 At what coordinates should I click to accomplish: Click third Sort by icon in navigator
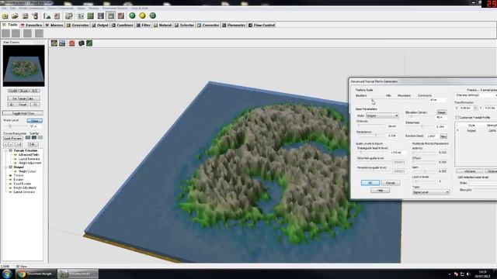(x=40, y=138)
